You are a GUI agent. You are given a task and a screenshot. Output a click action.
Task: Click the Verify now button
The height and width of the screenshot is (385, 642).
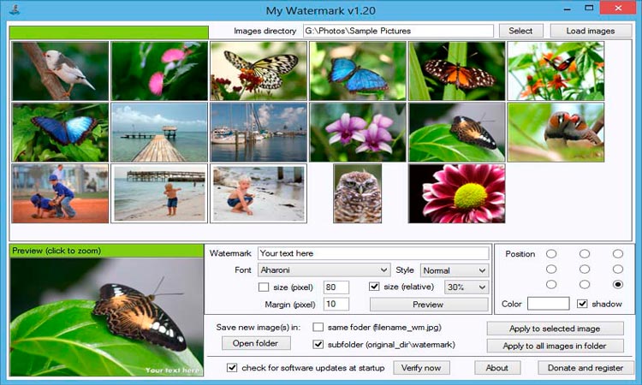(422, 367)
